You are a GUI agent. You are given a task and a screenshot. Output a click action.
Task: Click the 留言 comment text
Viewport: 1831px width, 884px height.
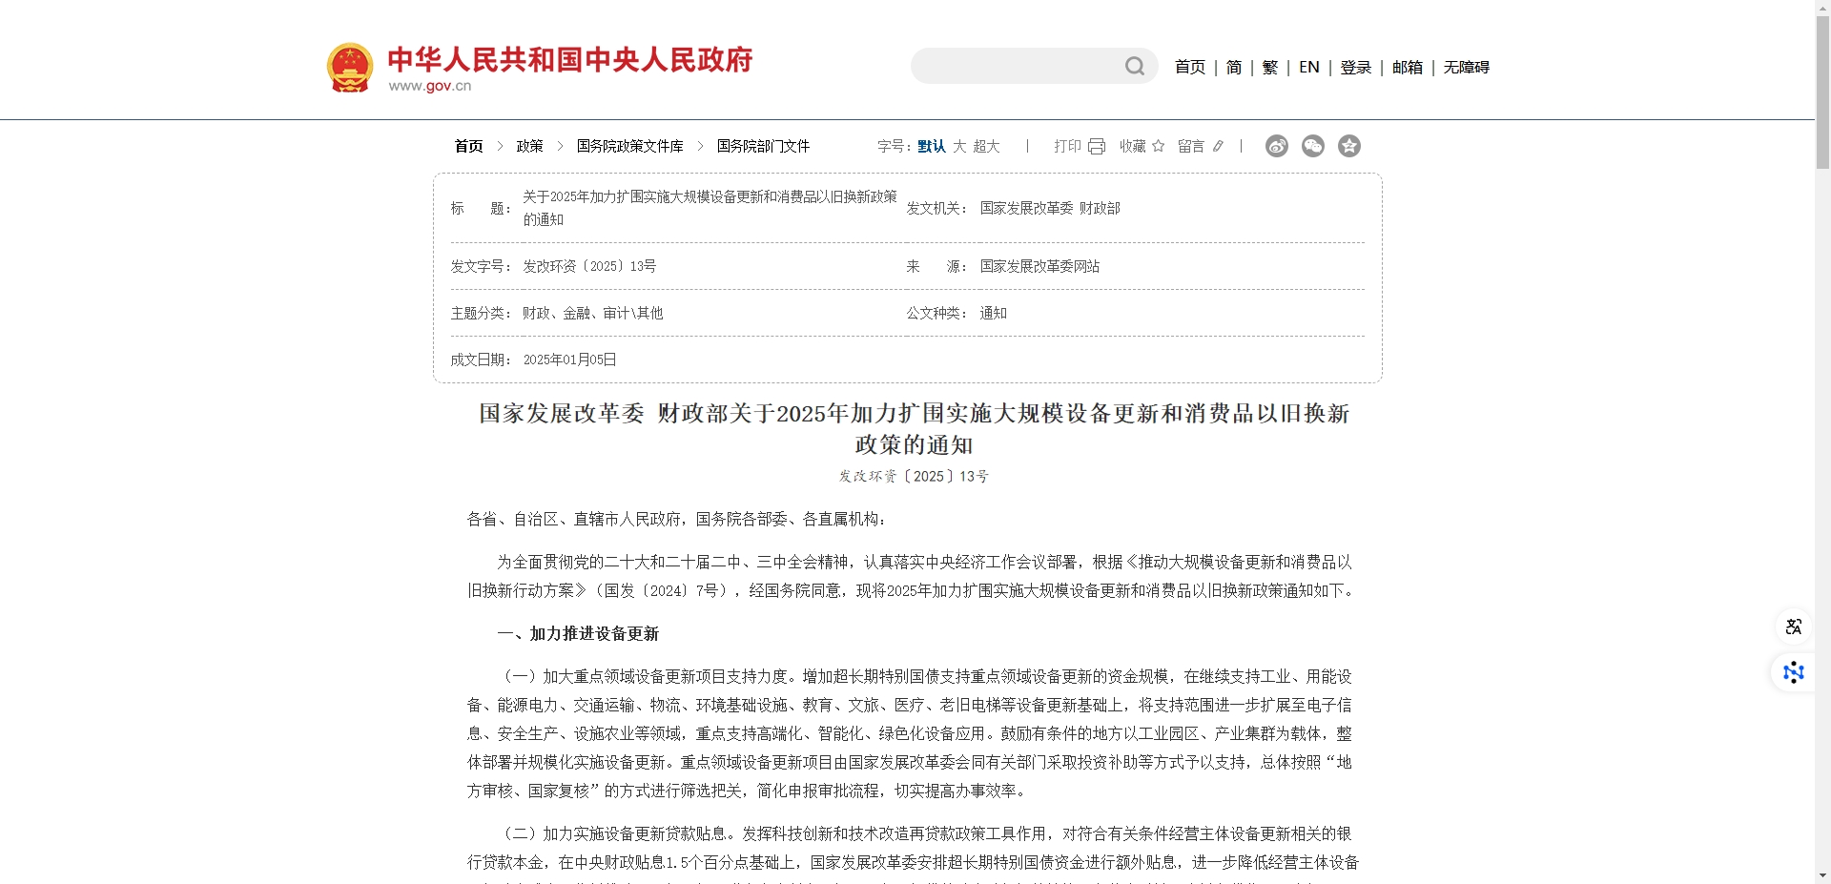[x=1191, y=146]
